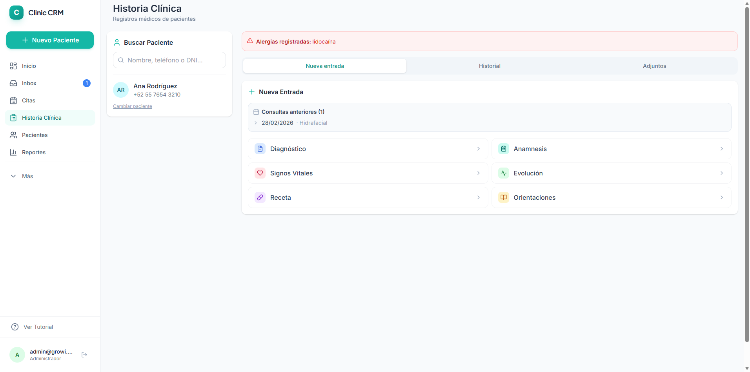Viewport: 750px width, 372px height.
Task: Open Pacientes people icon in sidebar
Action: coord(13,135)
